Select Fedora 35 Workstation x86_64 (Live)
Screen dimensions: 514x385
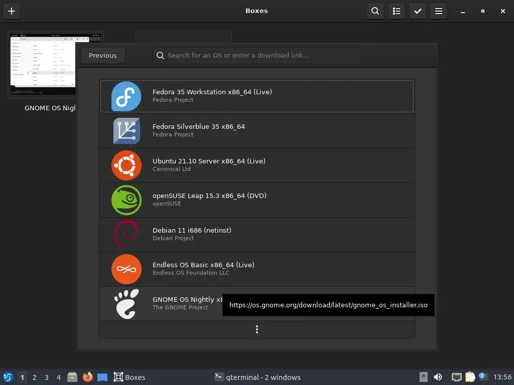tap(256, 96)
